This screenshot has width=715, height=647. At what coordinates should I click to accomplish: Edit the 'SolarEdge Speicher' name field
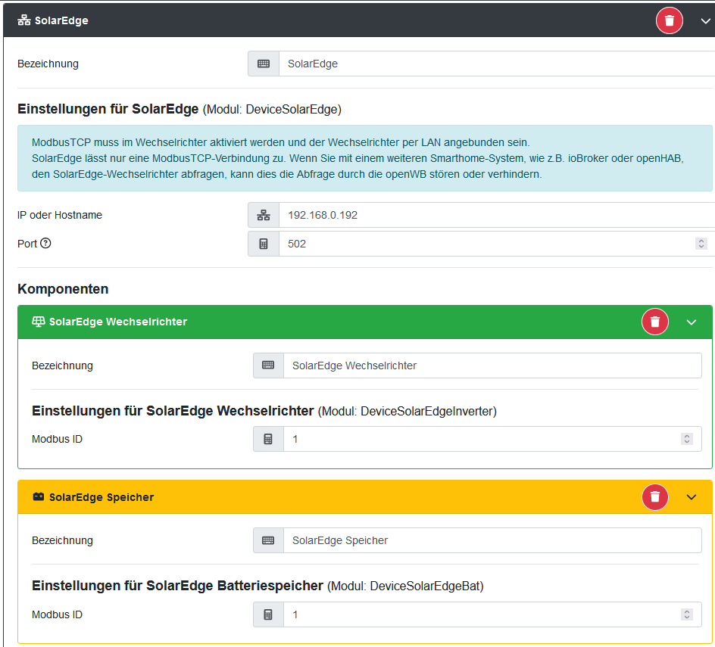point(492,540)
